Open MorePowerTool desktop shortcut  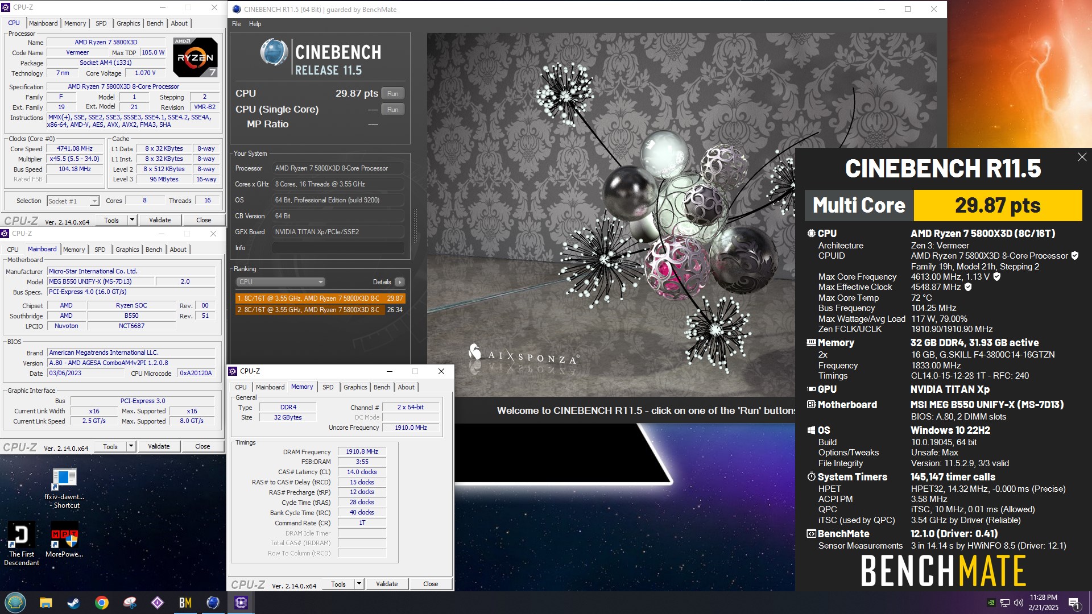tap(64, 541)
